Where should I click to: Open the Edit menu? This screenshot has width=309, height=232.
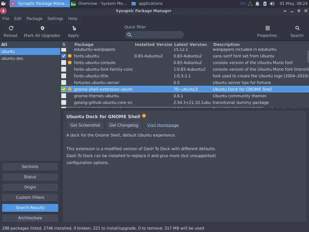click(x=18, y=18)
